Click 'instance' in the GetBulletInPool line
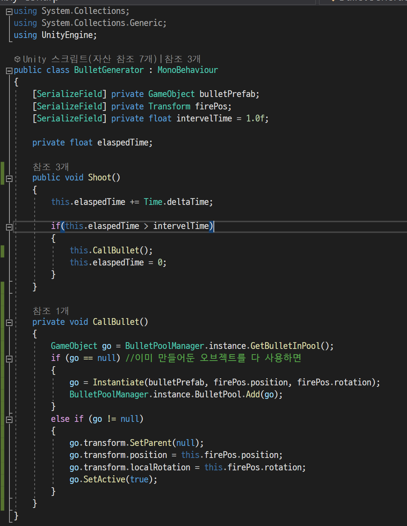Viewport: 407px width, 526px height. [x=227, y=346]
